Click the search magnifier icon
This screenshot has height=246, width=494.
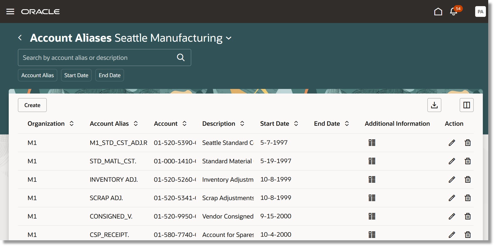click(181, 58)
